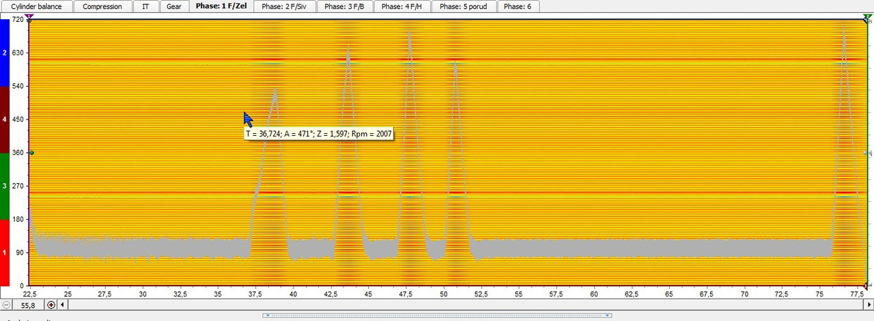Click the T = 36,724 readout tooltip

[319, 134]
